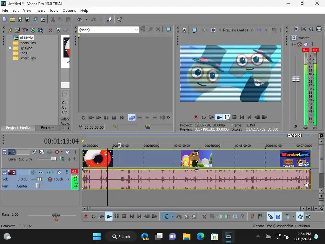
Task: Open Touch automation mode dropdown on track 2
Action: 68,179
